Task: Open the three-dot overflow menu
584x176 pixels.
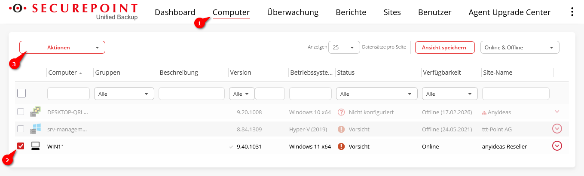Action: (x=572, y=12)
